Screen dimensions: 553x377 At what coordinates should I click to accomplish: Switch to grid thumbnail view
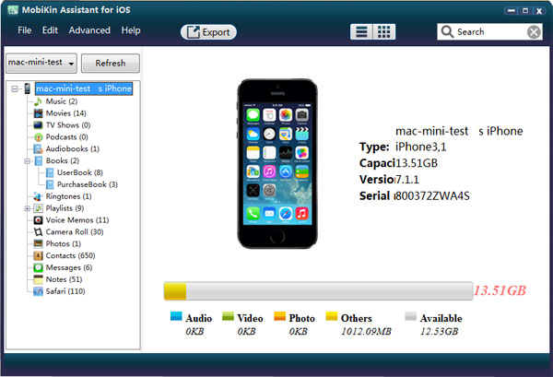coord(384,31)
